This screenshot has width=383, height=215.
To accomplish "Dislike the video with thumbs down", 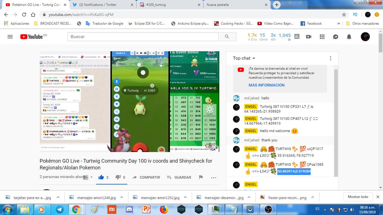I will 118,177.
